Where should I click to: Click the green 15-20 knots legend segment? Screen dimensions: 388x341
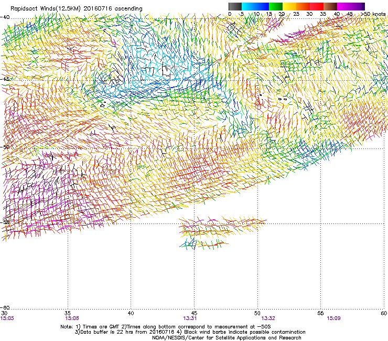pos(276,6)
